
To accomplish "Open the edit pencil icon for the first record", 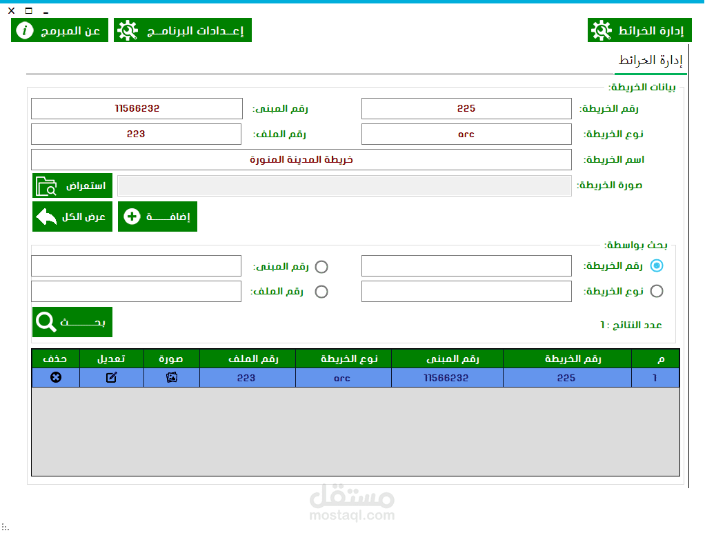I will point(112,377).
